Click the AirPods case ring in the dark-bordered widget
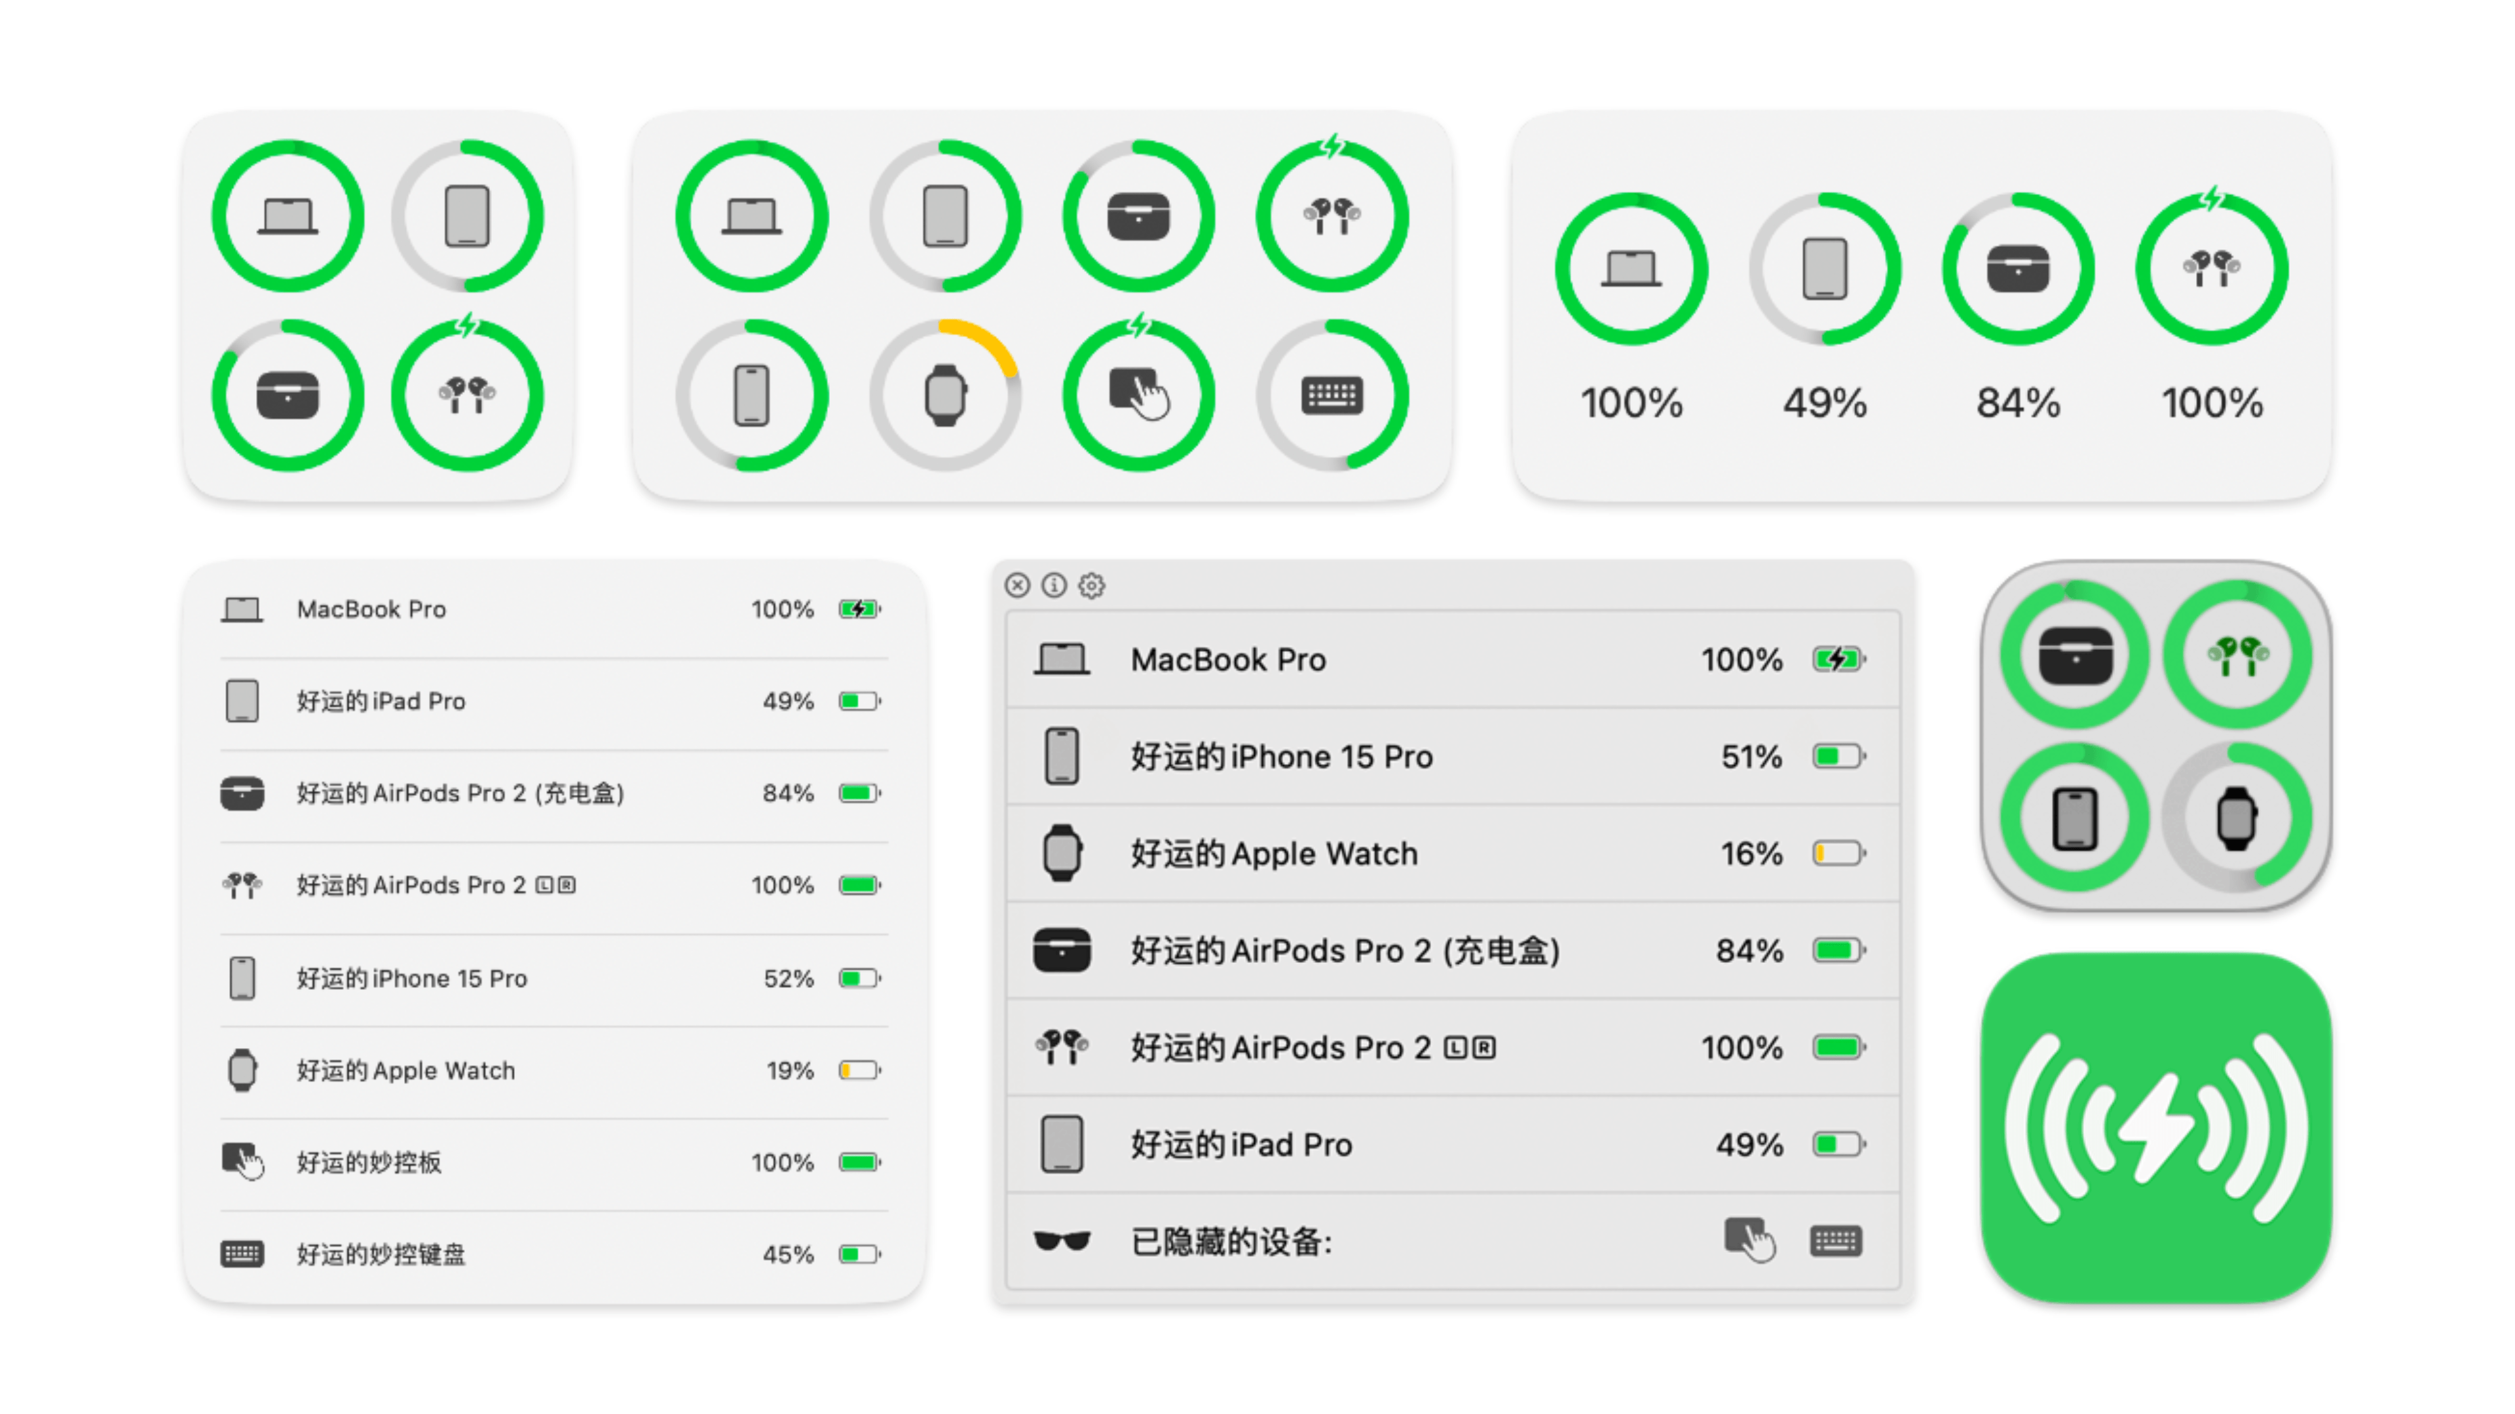 click(2076, 655)
